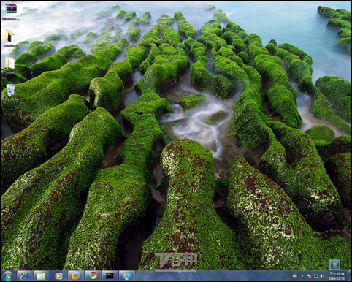352x282 pixels.
Task: Open the orange-square app on the taskbar
Action: [75, 276]
